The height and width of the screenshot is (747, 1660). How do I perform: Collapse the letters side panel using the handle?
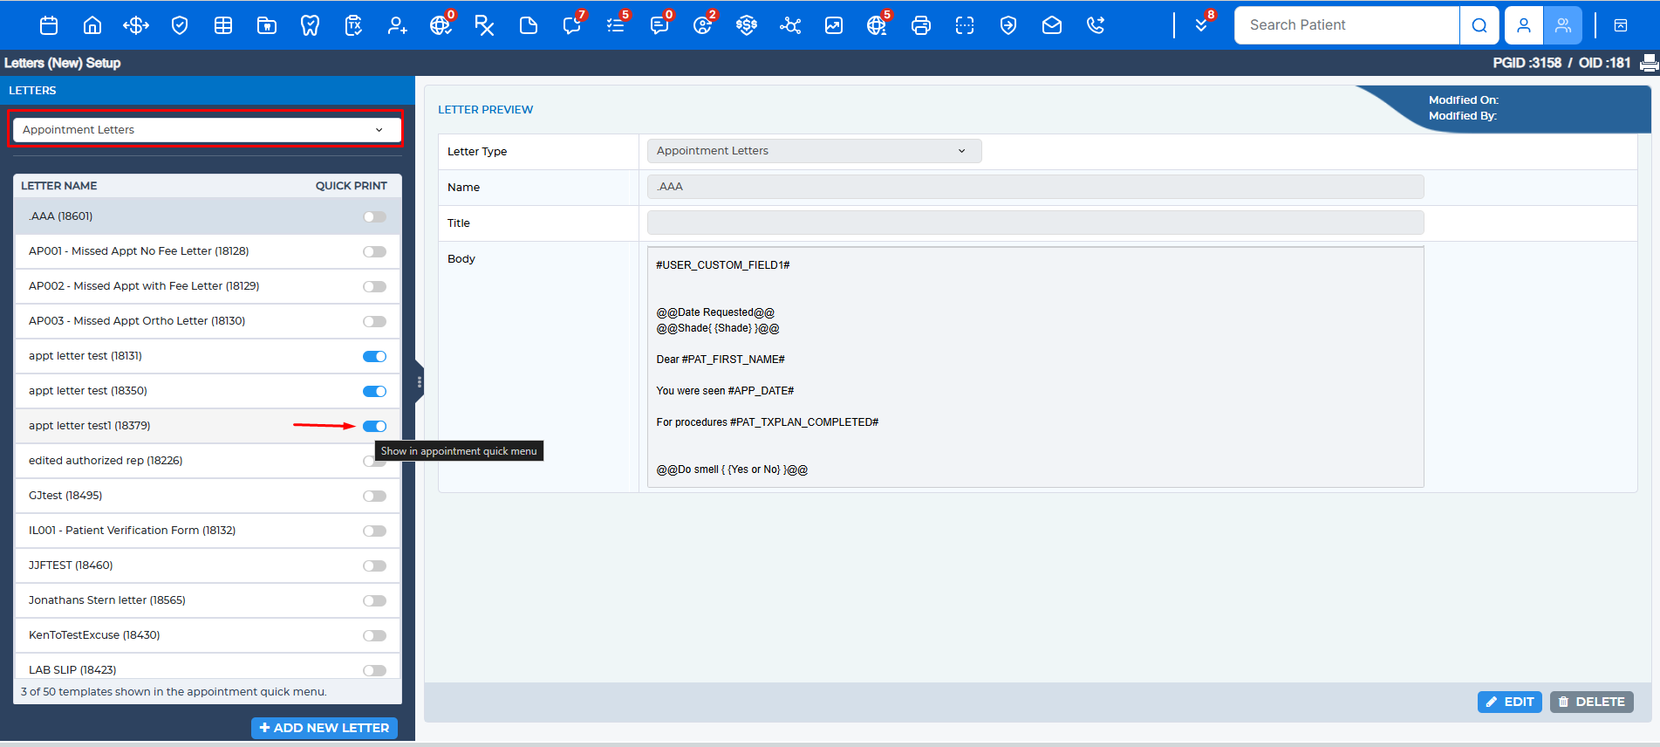(420, 381)
